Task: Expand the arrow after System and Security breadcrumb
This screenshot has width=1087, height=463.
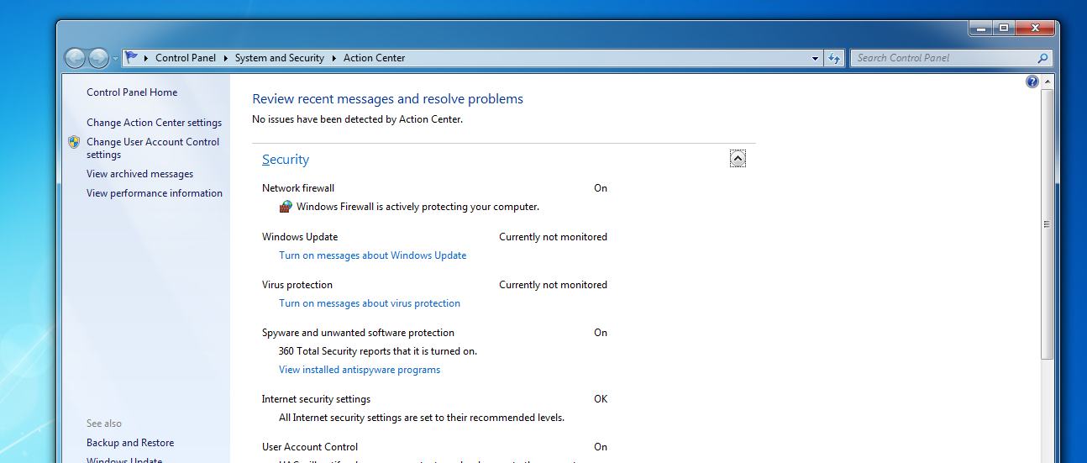Action: coord(333,58)
